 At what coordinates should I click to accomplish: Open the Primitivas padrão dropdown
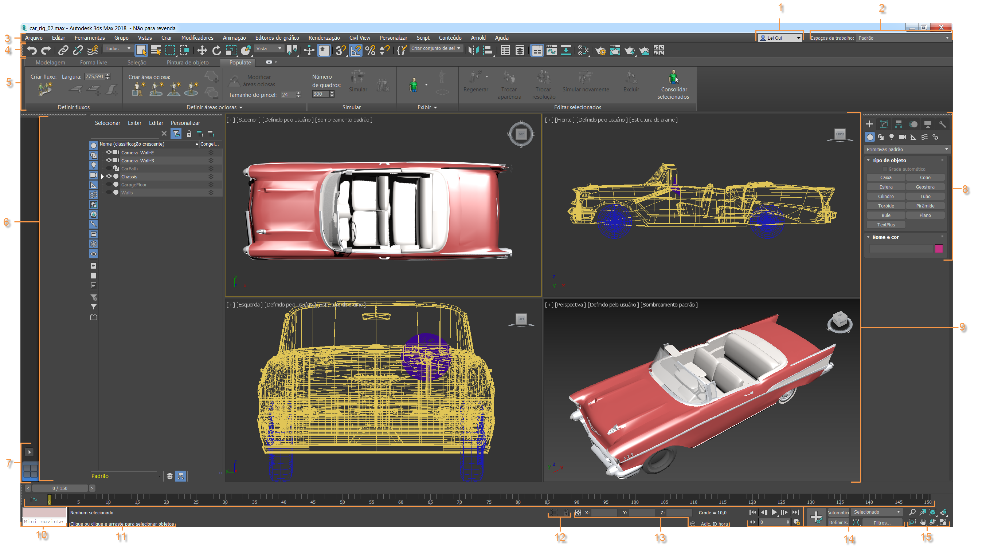point(907,149)
